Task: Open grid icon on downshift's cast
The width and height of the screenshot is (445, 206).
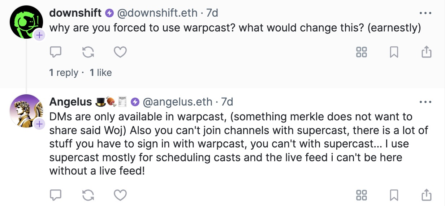Action: click(x=362, y=53)
